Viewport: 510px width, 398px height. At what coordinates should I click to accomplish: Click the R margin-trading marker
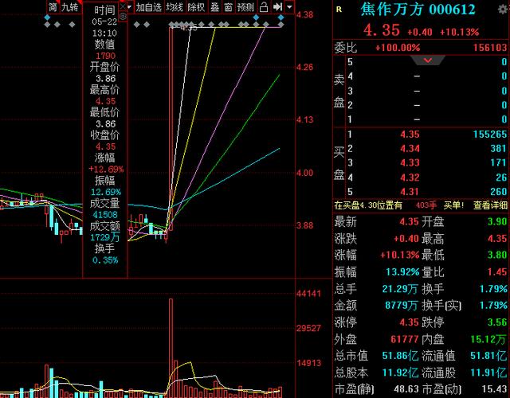pyautogui.click(x=339, y=10)
